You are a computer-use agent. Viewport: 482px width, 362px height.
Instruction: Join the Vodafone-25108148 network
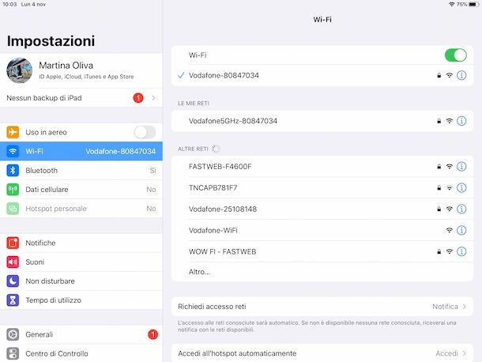click(x=322, y=209)
